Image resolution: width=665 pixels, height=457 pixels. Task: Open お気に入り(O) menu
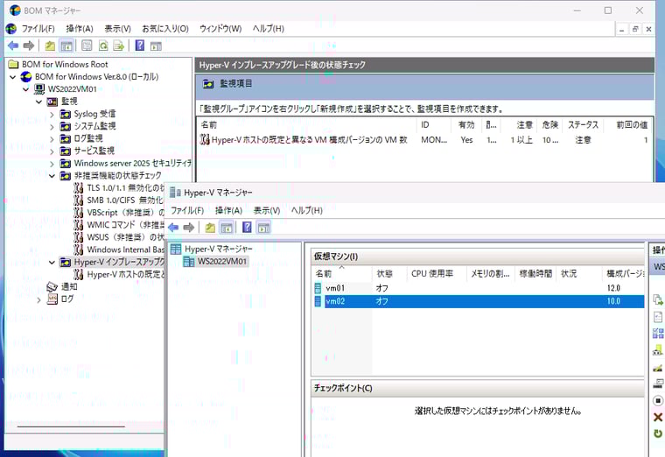coord(165,29)
